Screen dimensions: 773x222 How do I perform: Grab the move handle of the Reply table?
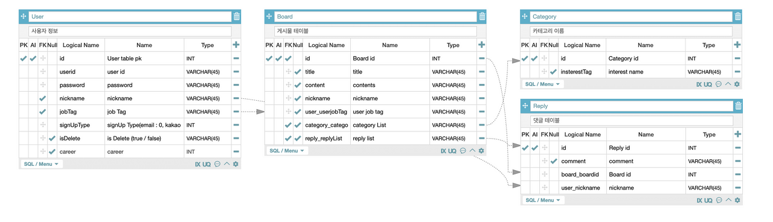click(525, 106)
